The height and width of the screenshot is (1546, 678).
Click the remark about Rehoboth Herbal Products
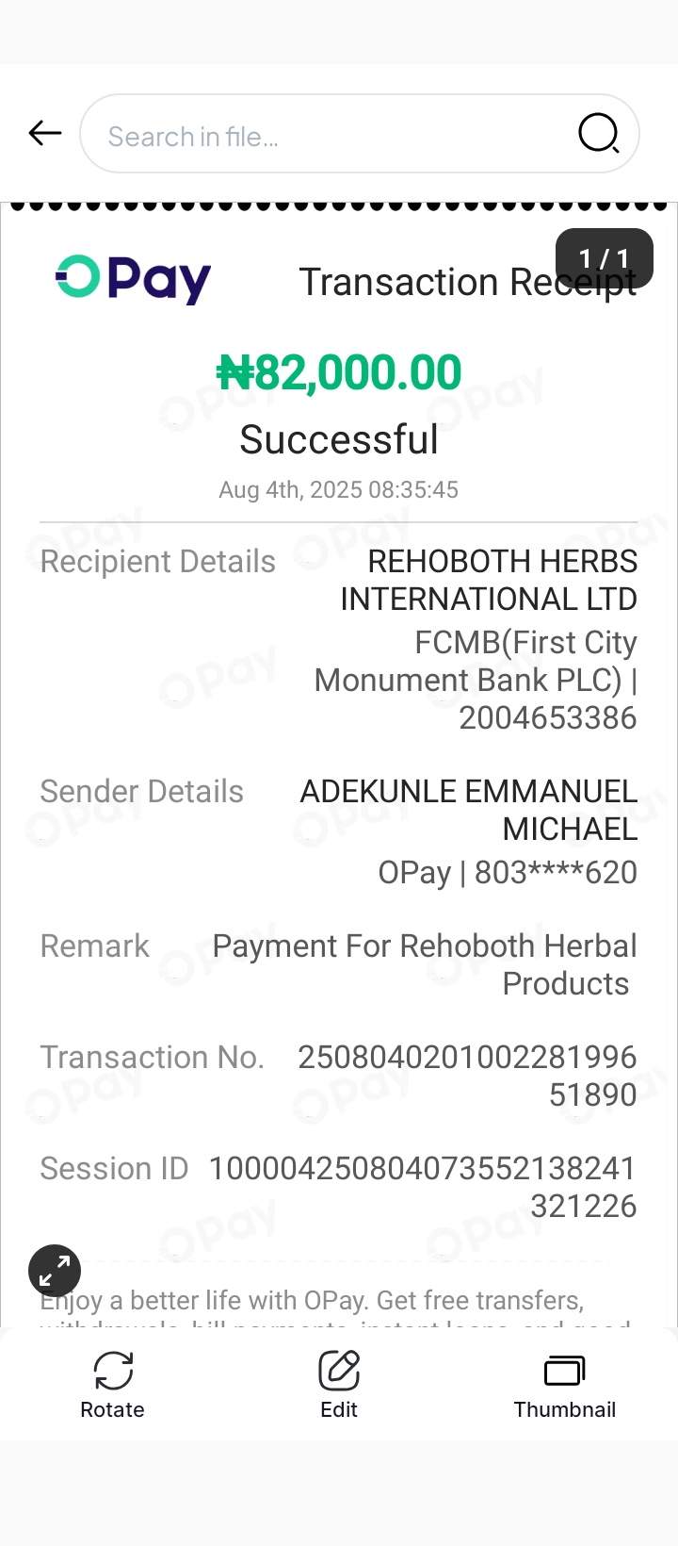click(426, 964)
